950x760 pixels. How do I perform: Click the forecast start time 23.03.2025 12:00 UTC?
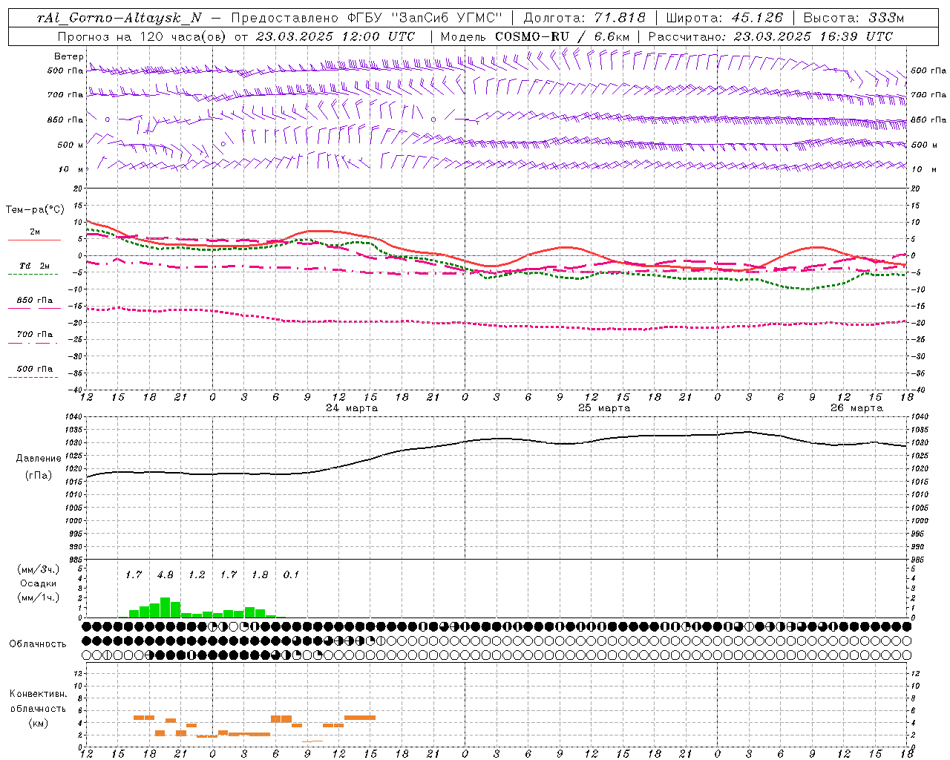[335, 36]
